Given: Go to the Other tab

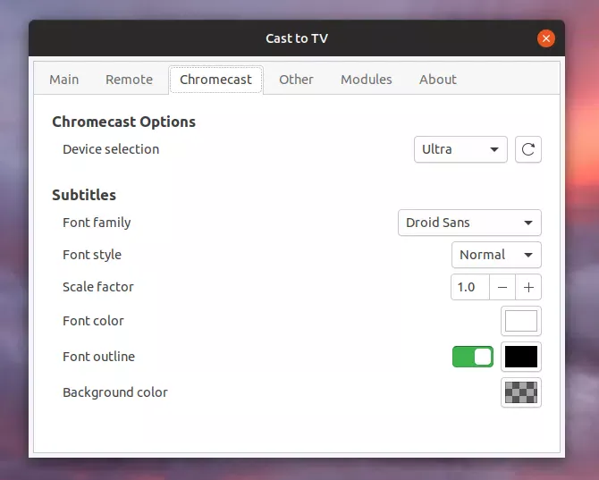Looking at the screenshot, I should pos(296,80).
